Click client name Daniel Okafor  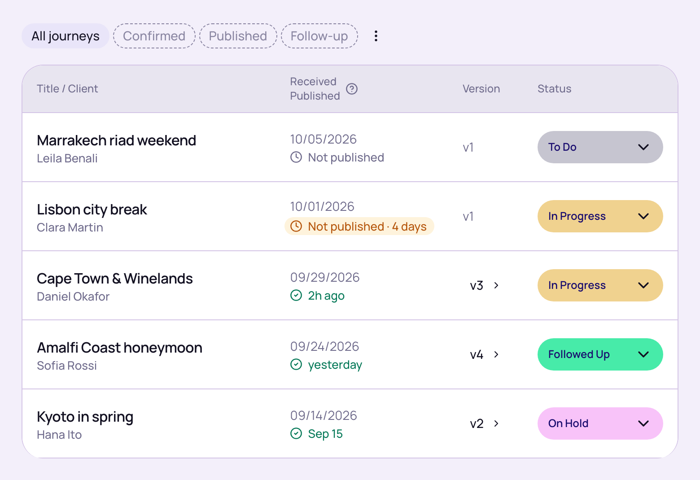(x=73, y=297)
